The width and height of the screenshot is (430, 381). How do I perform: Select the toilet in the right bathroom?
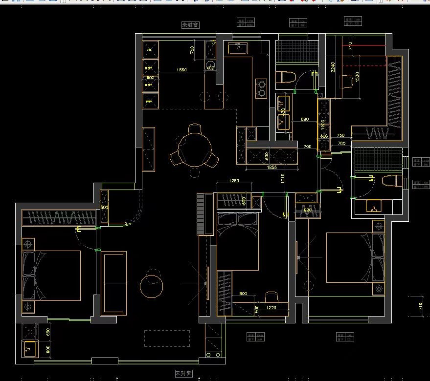pyautogui.click(x=390, y=180)
